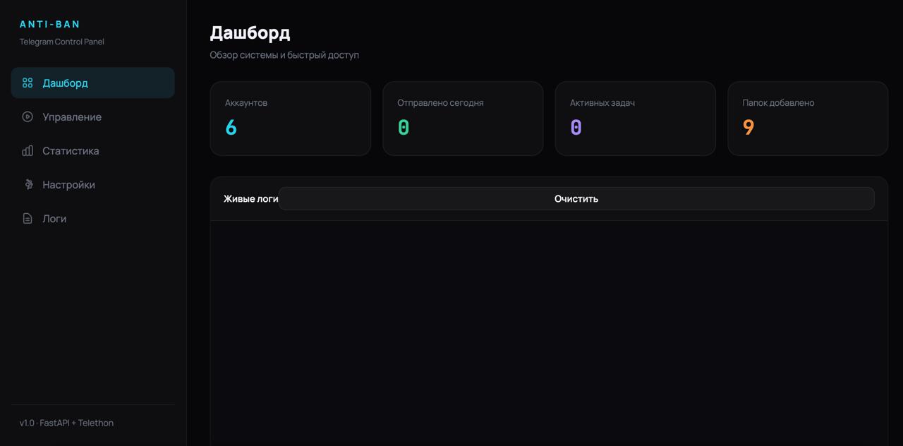Select the Отправлено сегодня stat card
The width and height of the screenshot is (903, 446).
coord(463,119)
